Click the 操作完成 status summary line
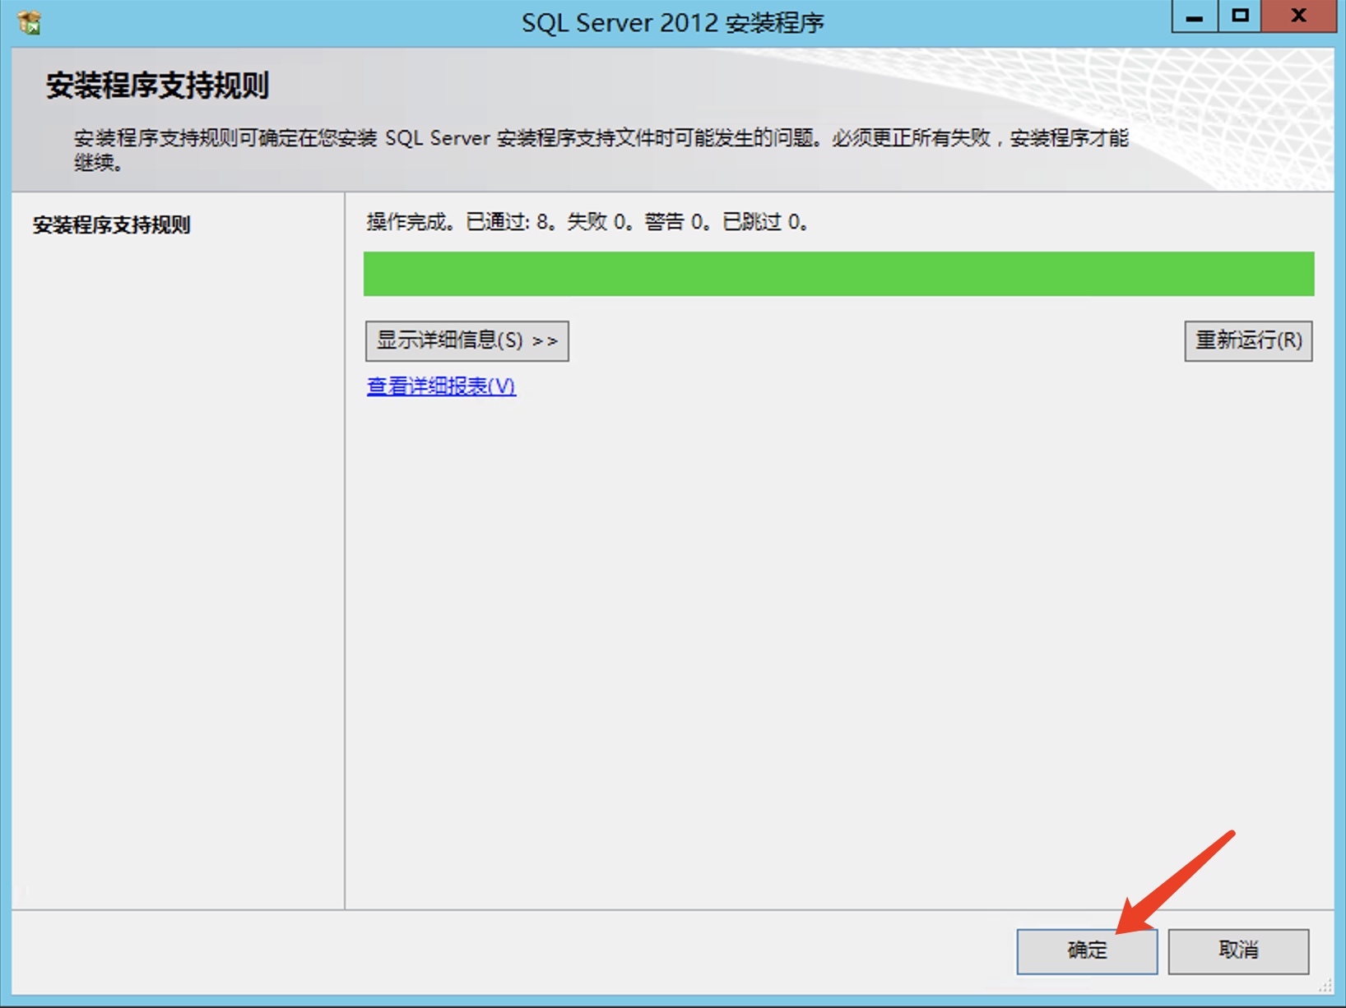 pos(587,222)
